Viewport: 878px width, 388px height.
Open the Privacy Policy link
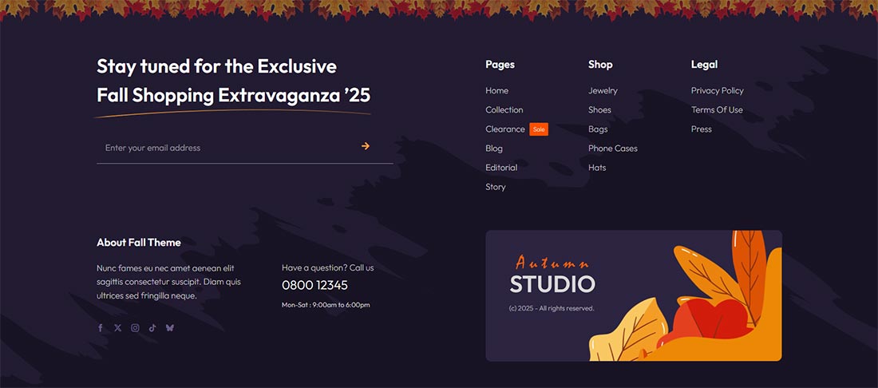[x=718, y=91]
